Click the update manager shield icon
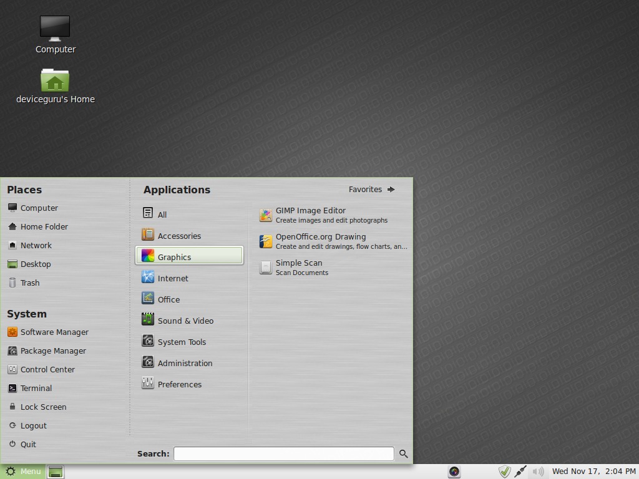Viewport: 639px width, 479px height. point(504,472)
